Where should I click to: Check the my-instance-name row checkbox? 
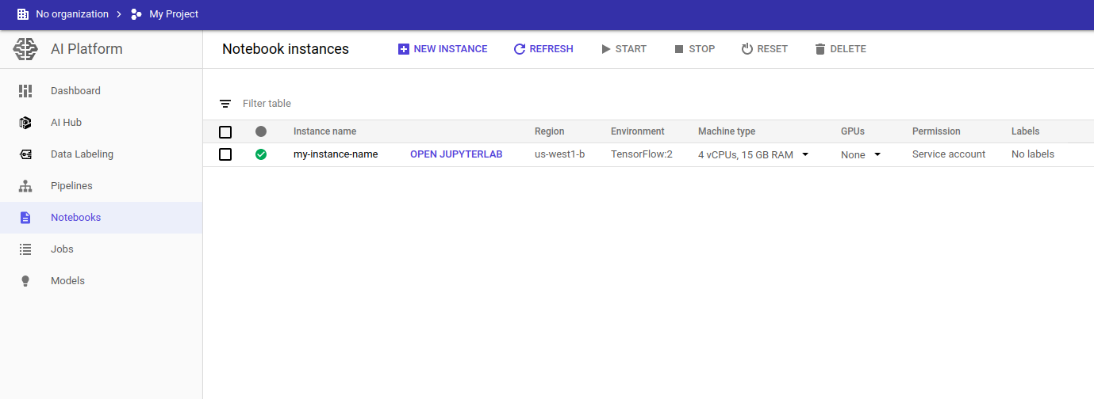click(x=225, y=154)
